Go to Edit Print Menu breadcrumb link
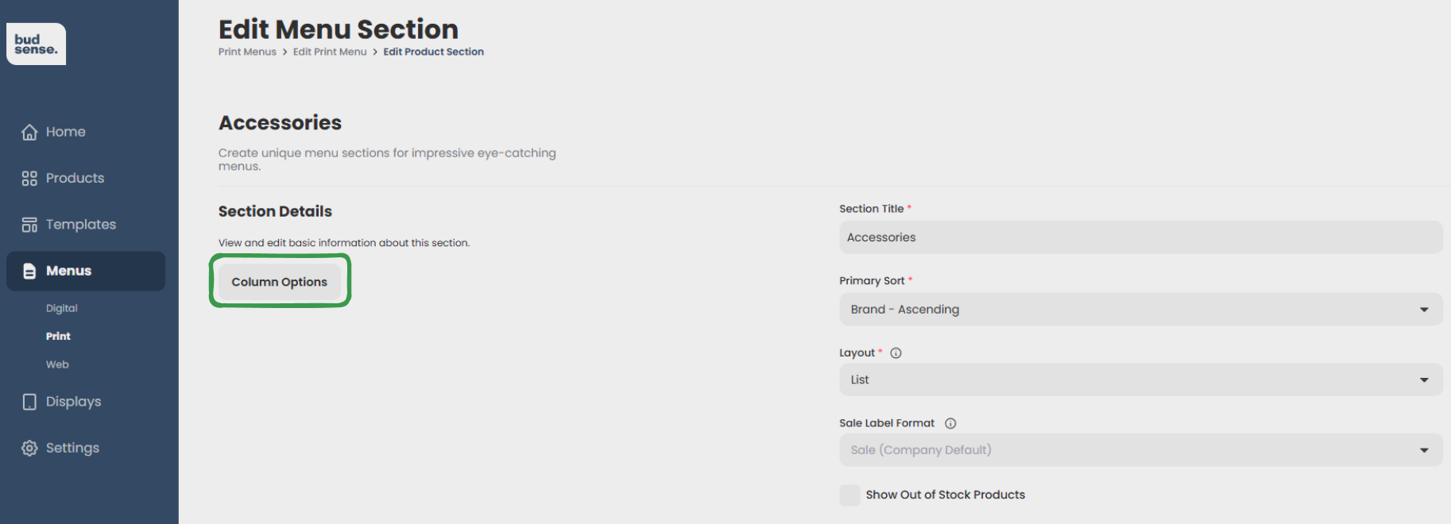This screenshot has height=524, width=1451. [330, 52]
